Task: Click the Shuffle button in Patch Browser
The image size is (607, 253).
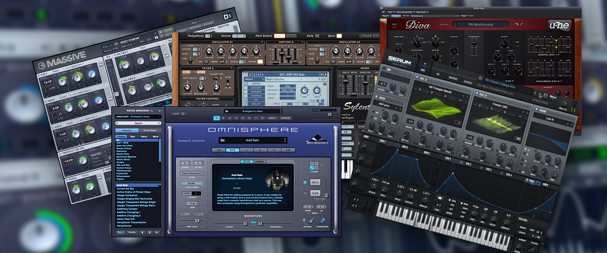Action: tap(132, 232)
